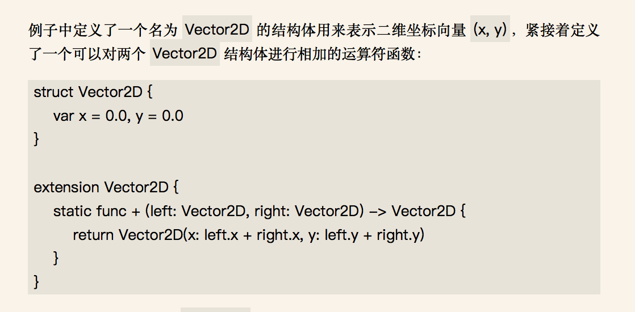The width and height of the screenshot is (635, 312).
Task: Click the empty line between struct and extension
Action: pyautogui.click(x=314, y=163)
